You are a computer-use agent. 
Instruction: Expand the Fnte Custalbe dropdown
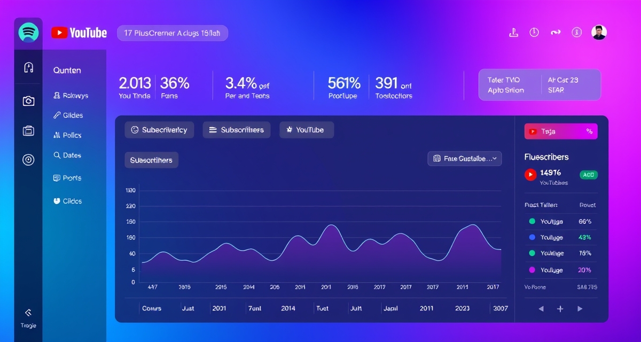pos(465,159)
